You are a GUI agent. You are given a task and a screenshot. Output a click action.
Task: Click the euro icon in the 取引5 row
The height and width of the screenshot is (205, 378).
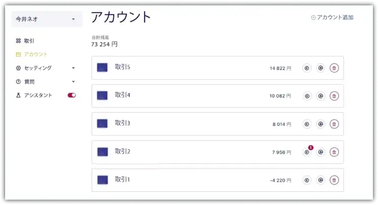tap(307, 68)
